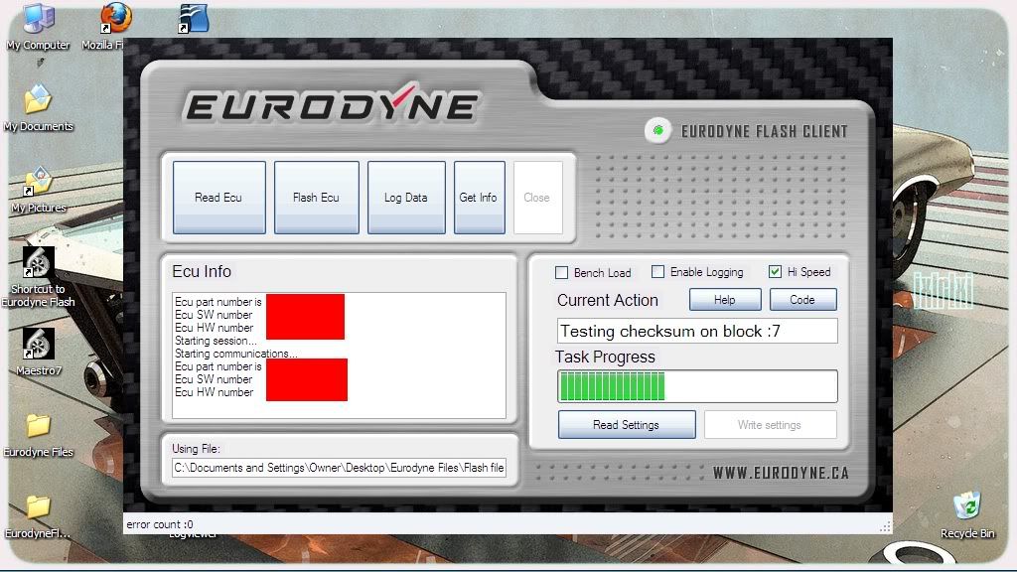
Task: Click the disabled Close button
Action: tap(537, 198)
